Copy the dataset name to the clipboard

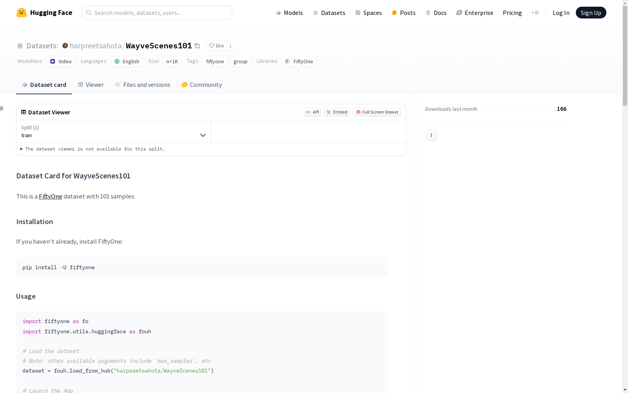pyautogui.click(x=197, y=46)
